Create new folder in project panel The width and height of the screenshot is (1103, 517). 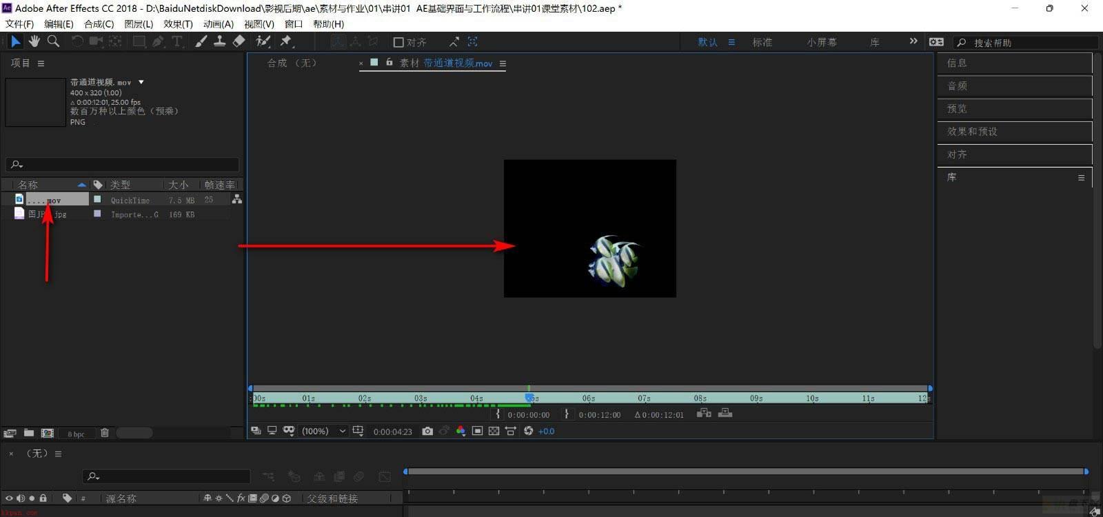[x=29, y=433]
